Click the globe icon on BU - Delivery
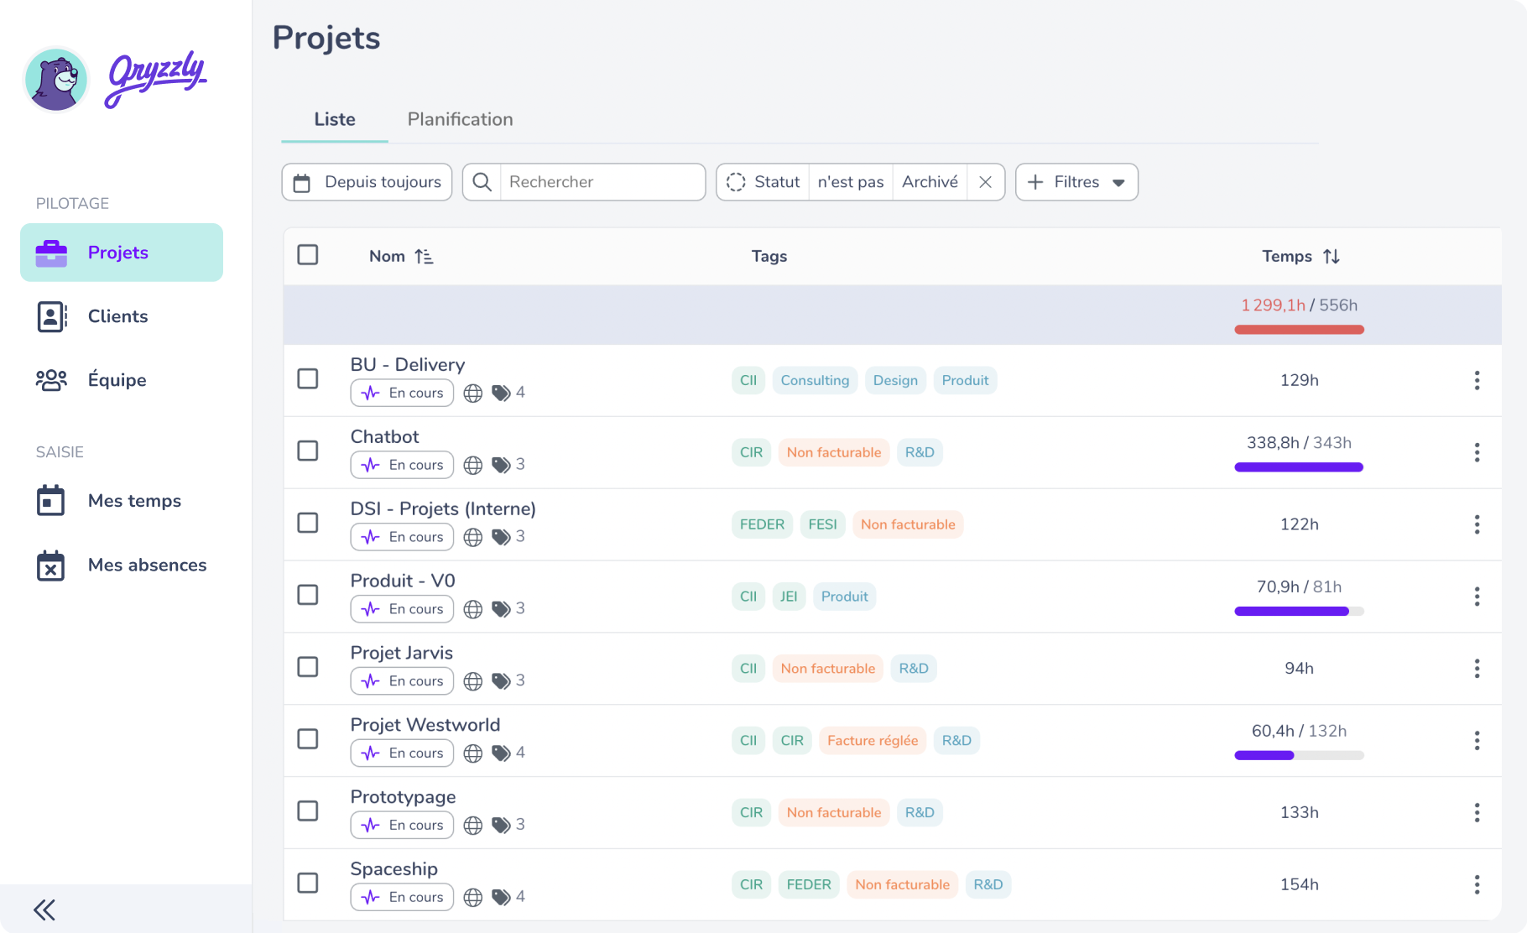This screenshot has height=933, width=1527. 473,393
